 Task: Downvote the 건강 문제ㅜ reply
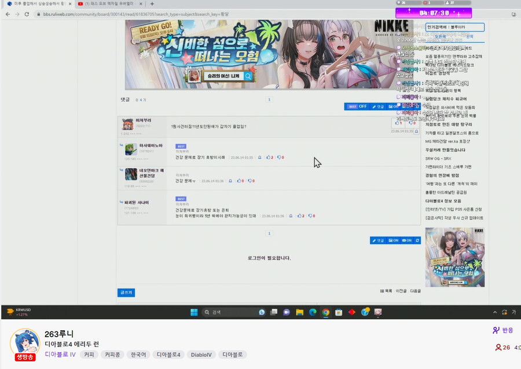click(251, 181)
